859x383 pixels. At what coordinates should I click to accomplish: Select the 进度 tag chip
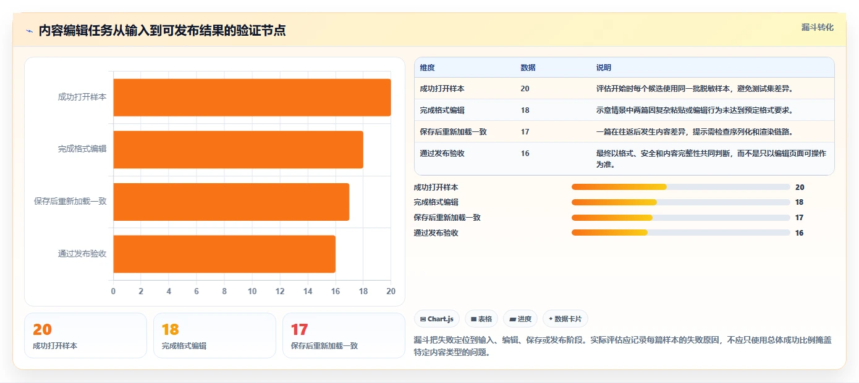[520, 319]
